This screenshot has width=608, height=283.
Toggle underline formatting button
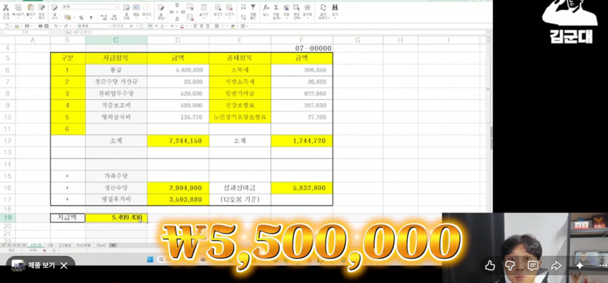pyautogui.click(x=162, y=26)
